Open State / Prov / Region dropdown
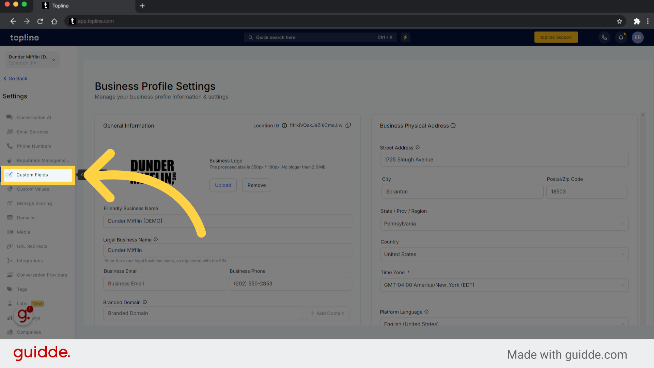This screenshot has height=368, width=654. (x=504, y=224)
